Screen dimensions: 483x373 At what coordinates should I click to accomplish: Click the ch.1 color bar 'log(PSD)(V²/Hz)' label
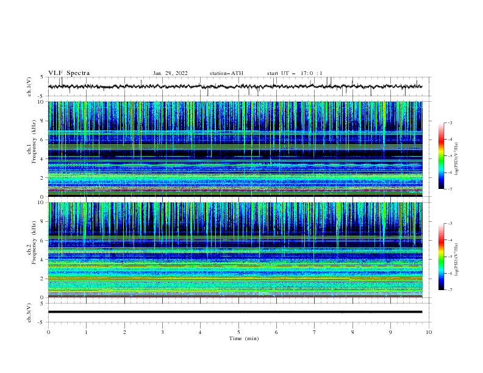[456, 159]
